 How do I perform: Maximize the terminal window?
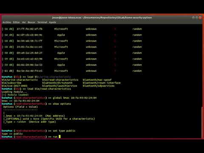[197, 17]
